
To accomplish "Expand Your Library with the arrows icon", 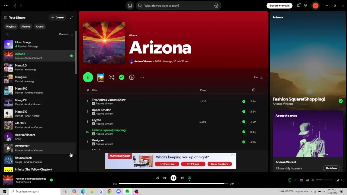I will (71, 18).
